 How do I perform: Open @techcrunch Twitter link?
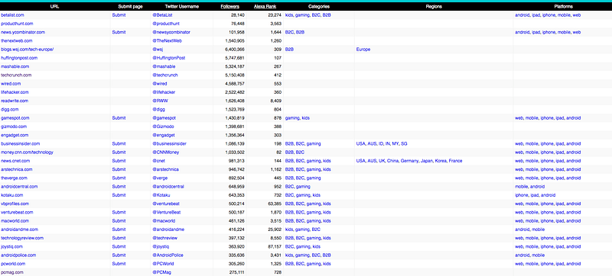click(165, 75)
